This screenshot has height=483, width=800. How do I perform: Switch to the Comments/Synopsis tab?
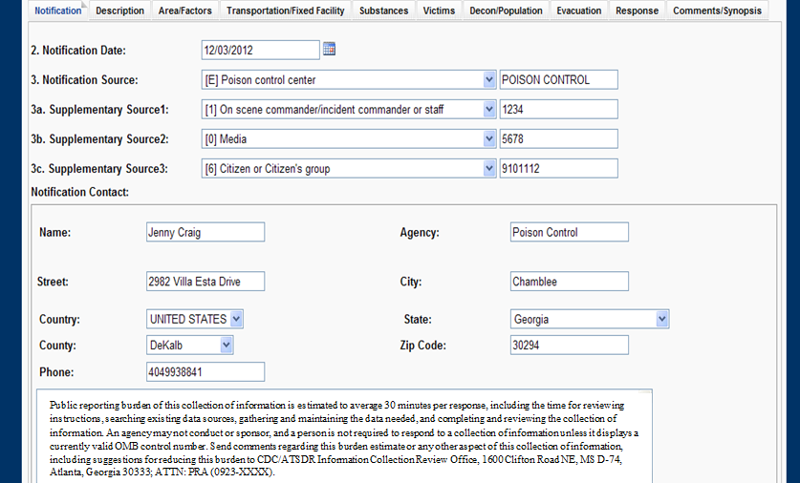pyautogui.click(x=717, y=10)
